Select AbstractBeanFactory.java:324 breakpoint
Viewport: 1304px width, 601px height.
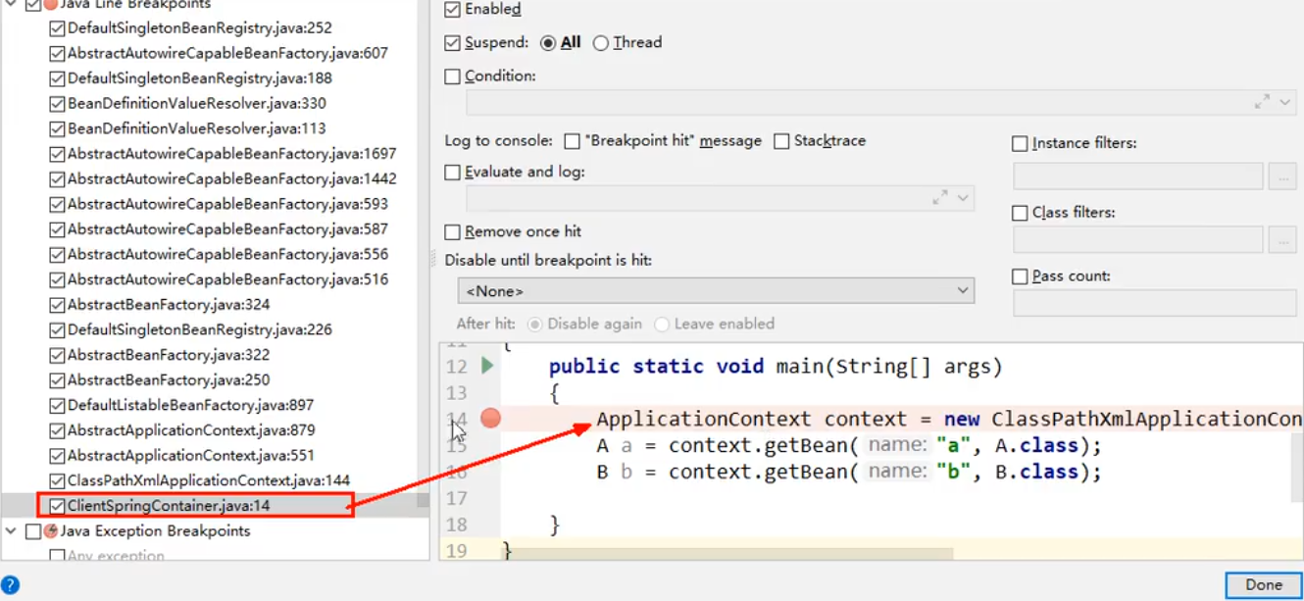pos(169,305)
